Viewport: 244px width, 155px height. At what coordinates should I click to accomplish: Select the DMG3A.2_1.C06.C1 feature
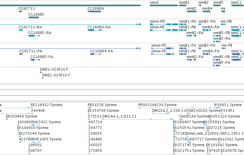pyautogui.click(x=161, y=114)
